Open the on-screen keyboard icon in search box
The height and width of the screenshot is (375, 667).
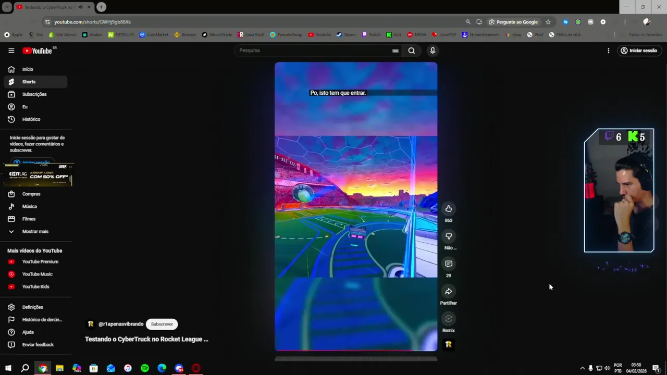(x=396, y=51)
